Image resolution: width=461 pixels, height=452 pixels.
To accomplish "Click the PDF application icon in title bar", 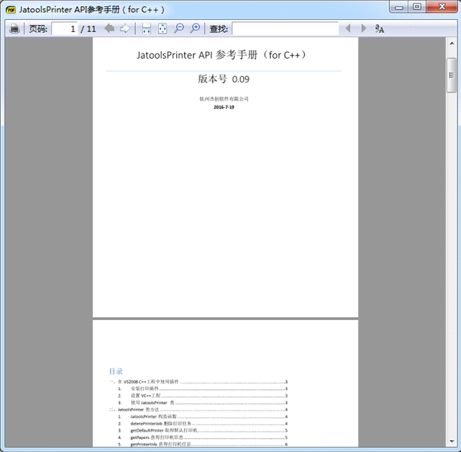I will 11,10.
